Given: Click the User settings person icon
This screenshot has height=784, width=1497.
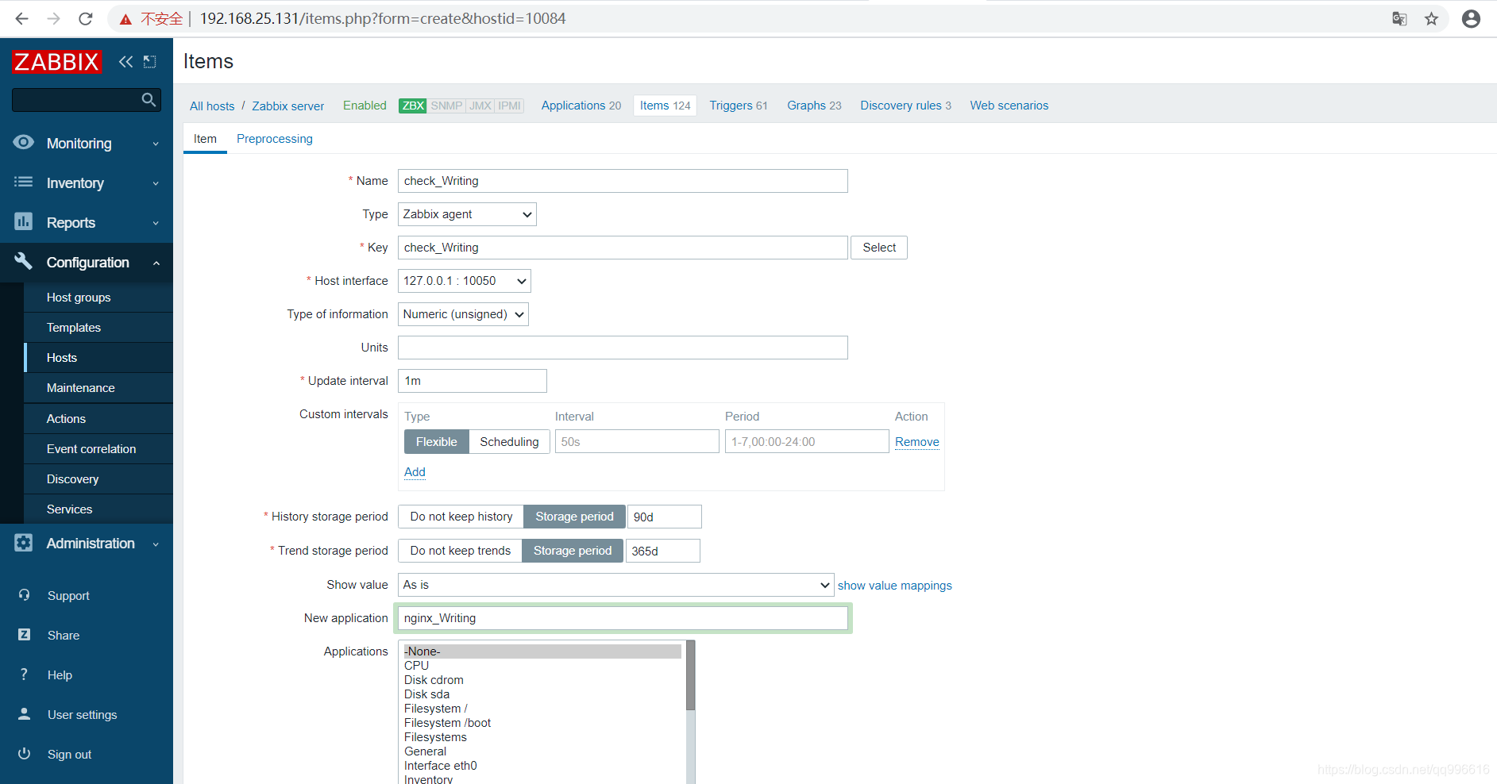Looking at the screenshot, I should [x=25, y=714].
